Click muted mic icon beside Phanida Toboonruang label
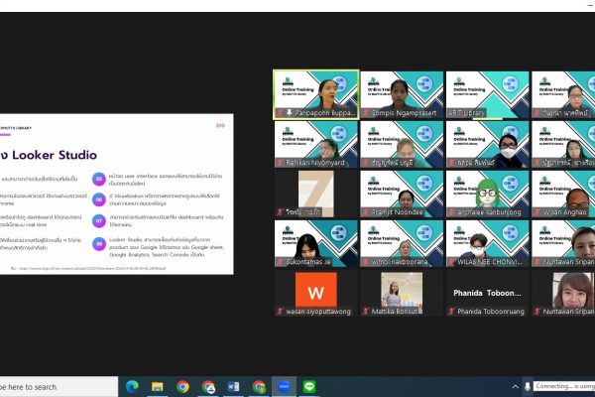This screenshot has width=595, height=397. click(x=451, y=312)
